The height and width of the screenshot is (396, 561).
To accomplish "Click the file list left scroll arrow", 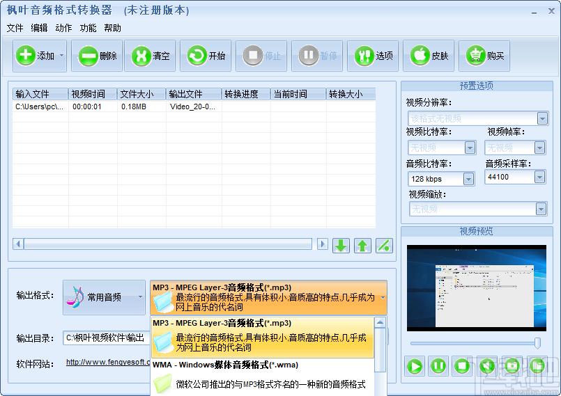I will tap(18, 244).
